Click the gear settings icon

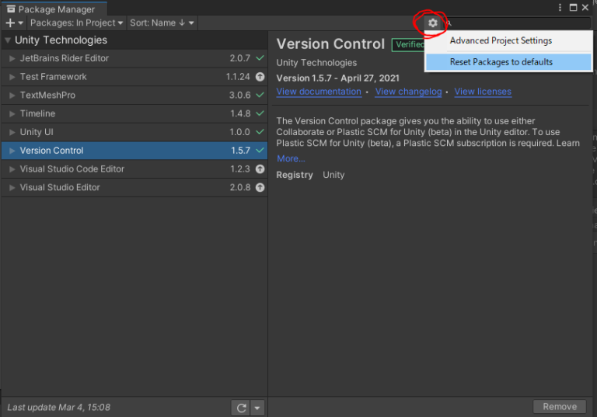pos(433,23)
